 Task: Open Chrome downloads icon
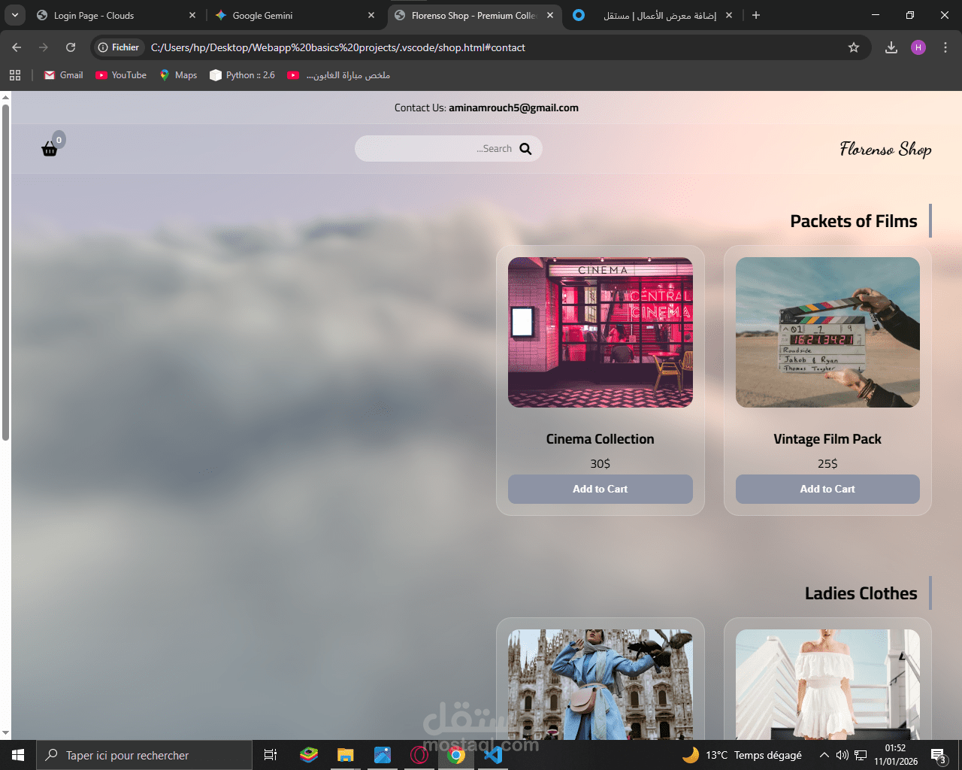coord(891,47)
